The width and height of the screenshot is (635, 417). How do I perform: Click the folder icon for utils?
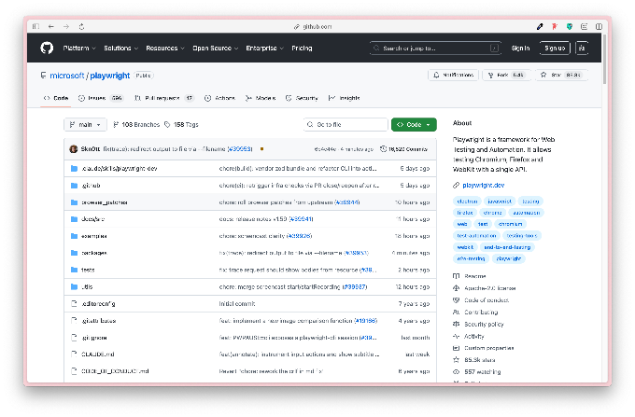(74, 286)
